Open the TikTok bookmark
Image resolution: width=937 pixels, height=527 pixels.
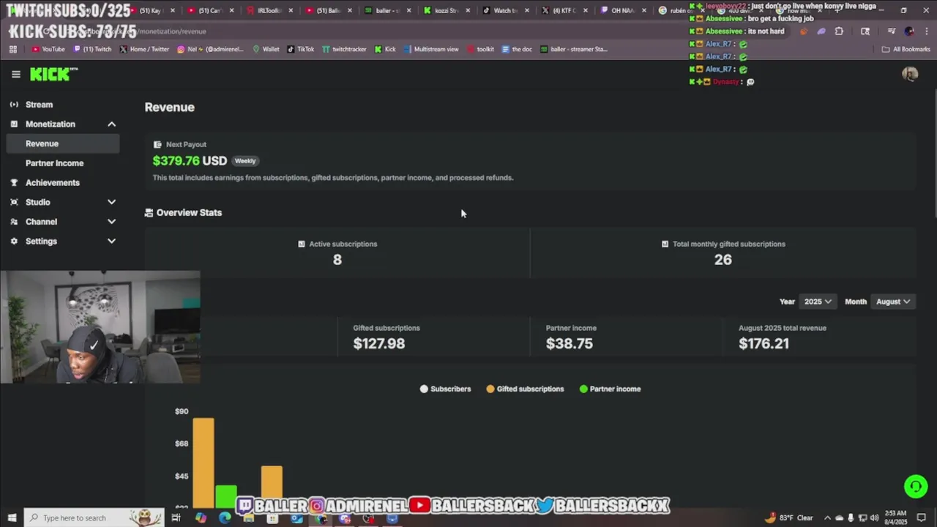pyautogui.click(x=301, y=49)
